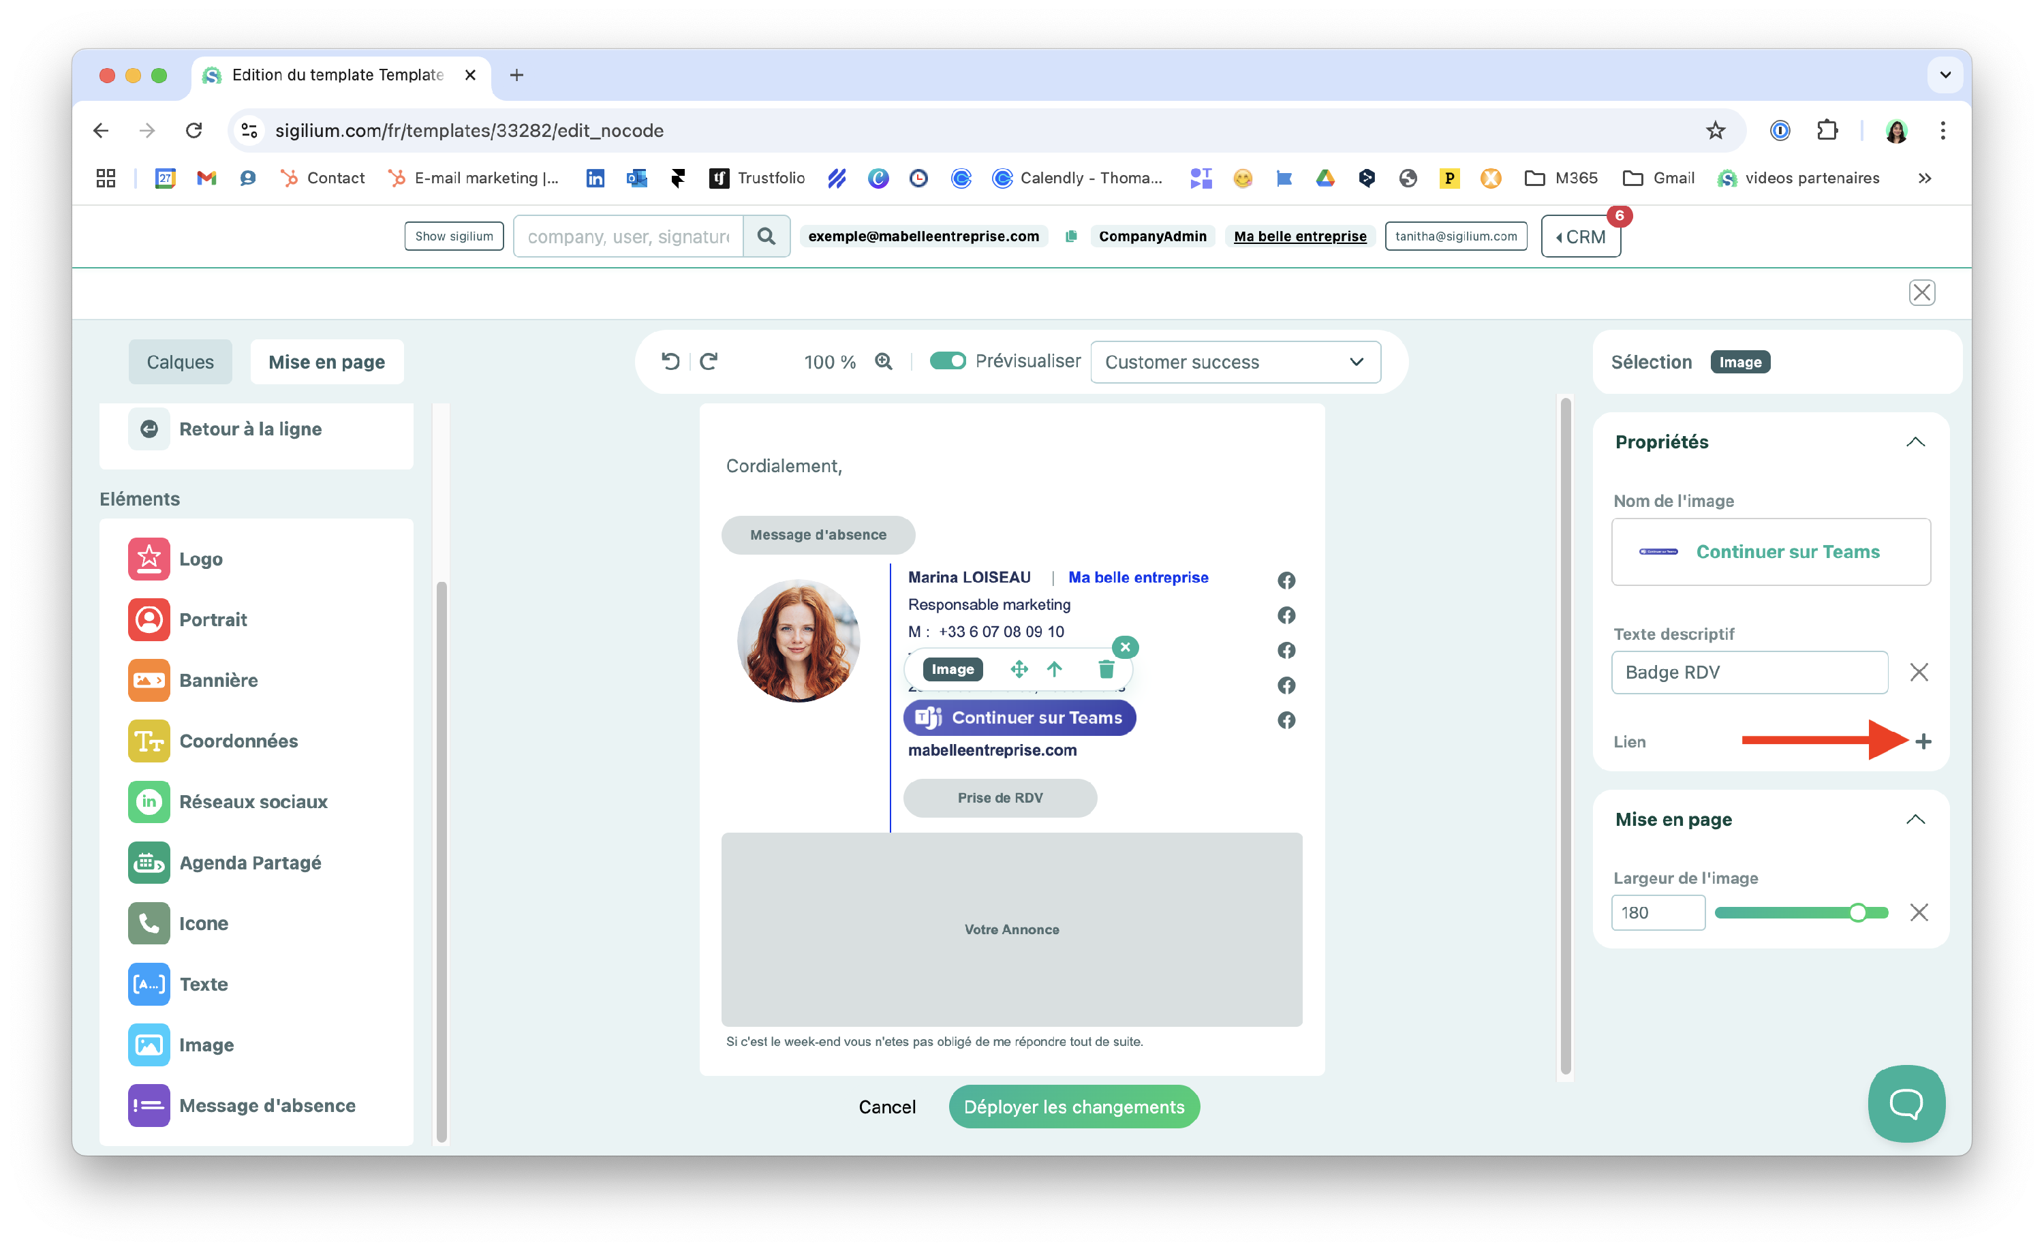Click the move arrows icon in Image toolbar
2044x1251 pixels.
click(1019, 670)
